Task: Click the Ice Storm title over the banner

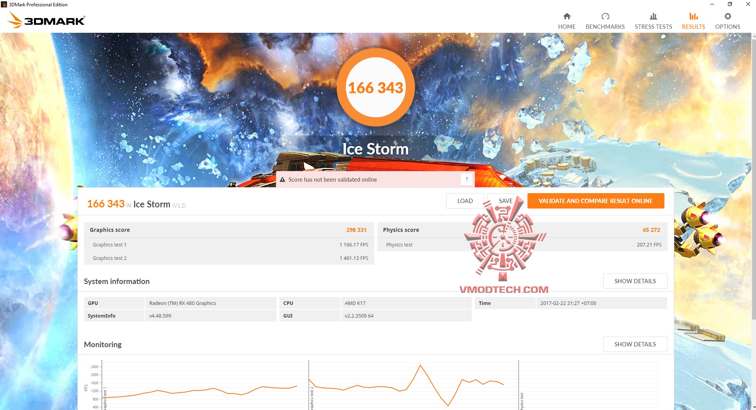Action: 375,149
